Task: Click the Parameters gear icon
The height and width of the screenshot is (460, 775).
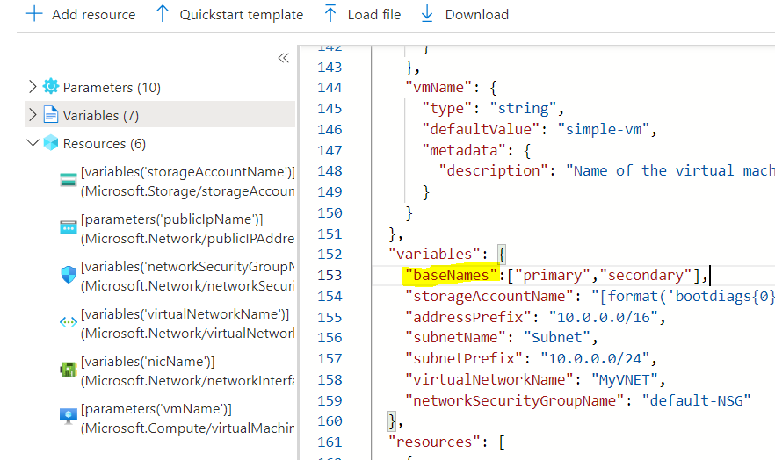Action: tap(50, 87)
